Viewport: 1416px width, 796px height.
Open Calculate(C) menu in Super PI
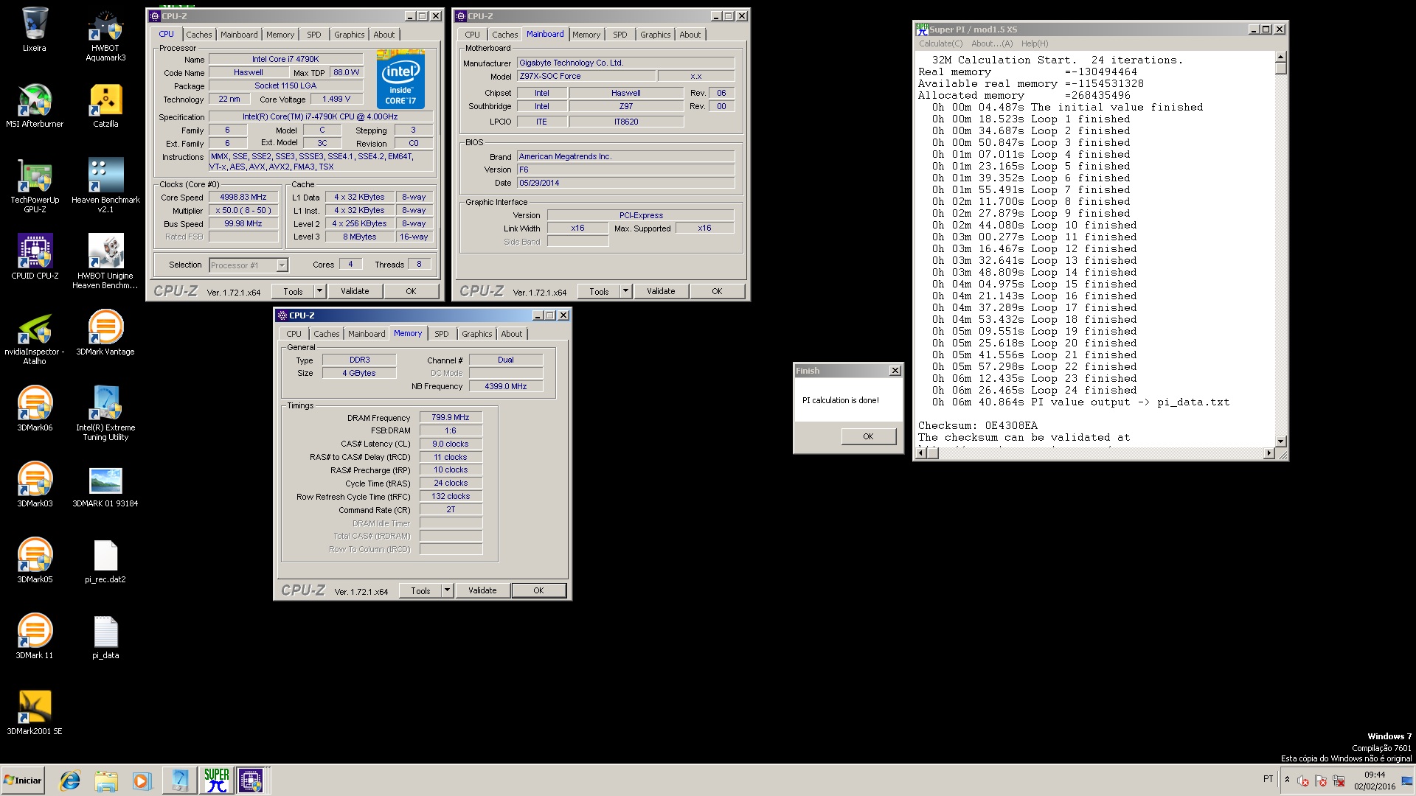[x=940, y=43]
